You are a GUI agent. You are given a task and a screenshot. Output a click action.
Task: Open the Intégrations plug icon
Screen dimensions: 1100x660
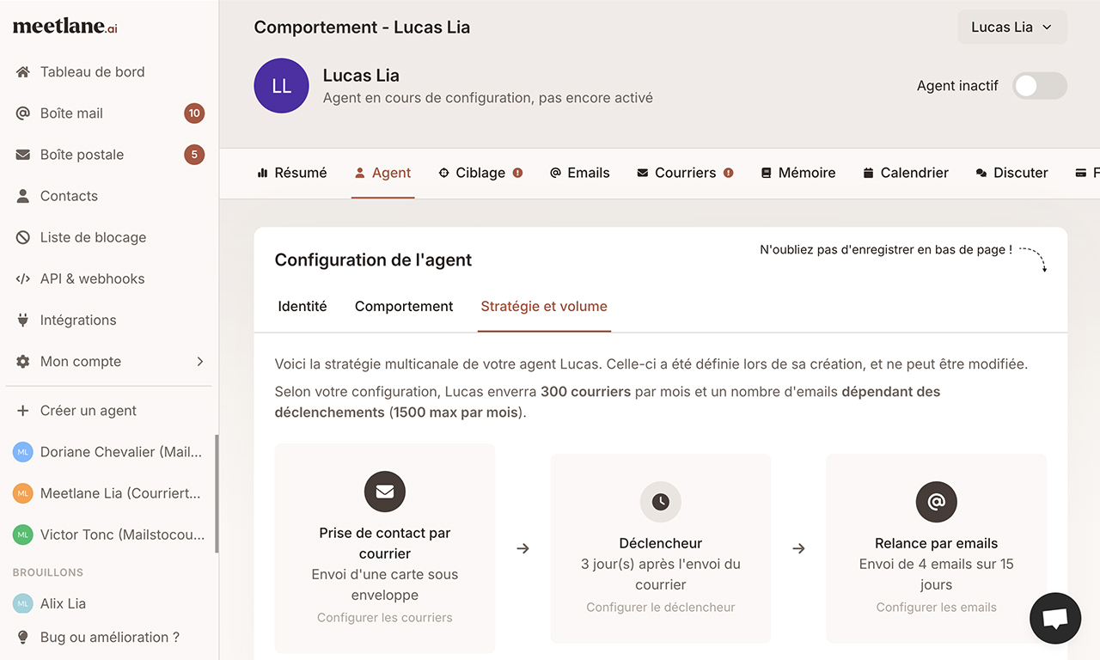pos(22,319)
